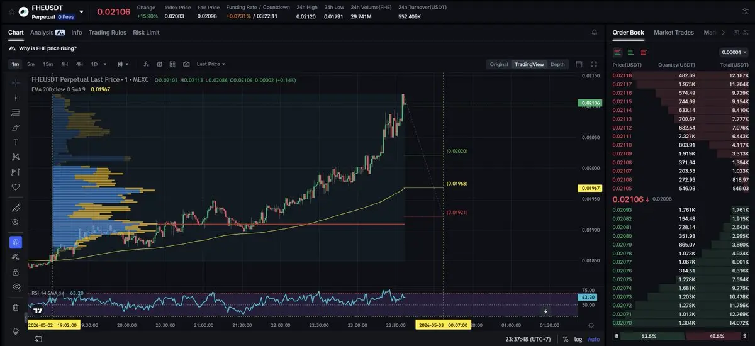
Task: Select the trend line drawing tool
Action: [16, 97]
